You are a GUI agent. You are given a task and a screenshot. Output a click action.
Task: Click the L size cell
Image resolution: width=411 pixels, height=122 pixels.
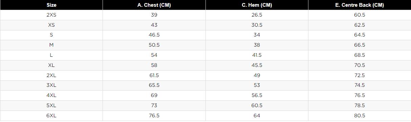pyautogui.click(x=51, y=55)
